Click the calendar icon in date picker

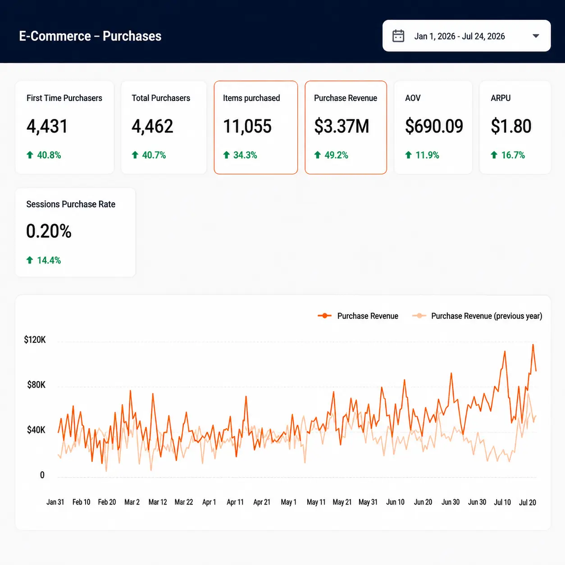point(398,36)
